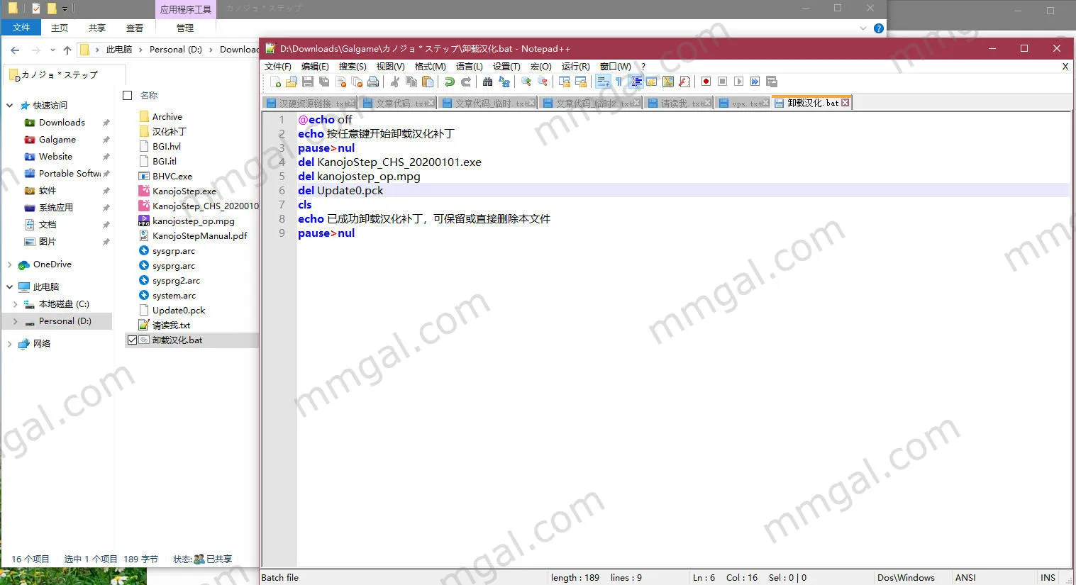Viewport: 1076px width, 585px height.
Task: Toggle word wrap toolbar button
Action: (603, 82)
